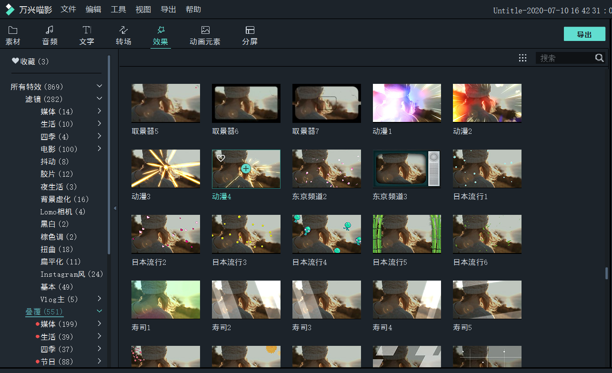Select the 基本 (49) category
The width and height of the screenshot is (612, 373).
pos(57,287)
